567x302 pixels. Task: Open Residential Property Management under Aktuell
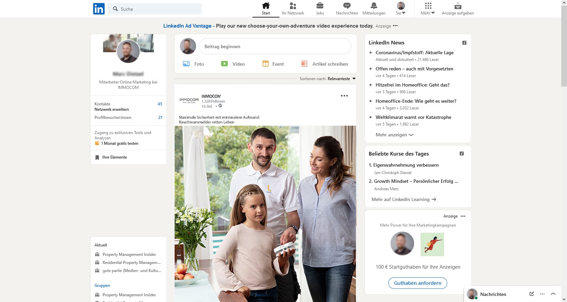pos(128,263)
